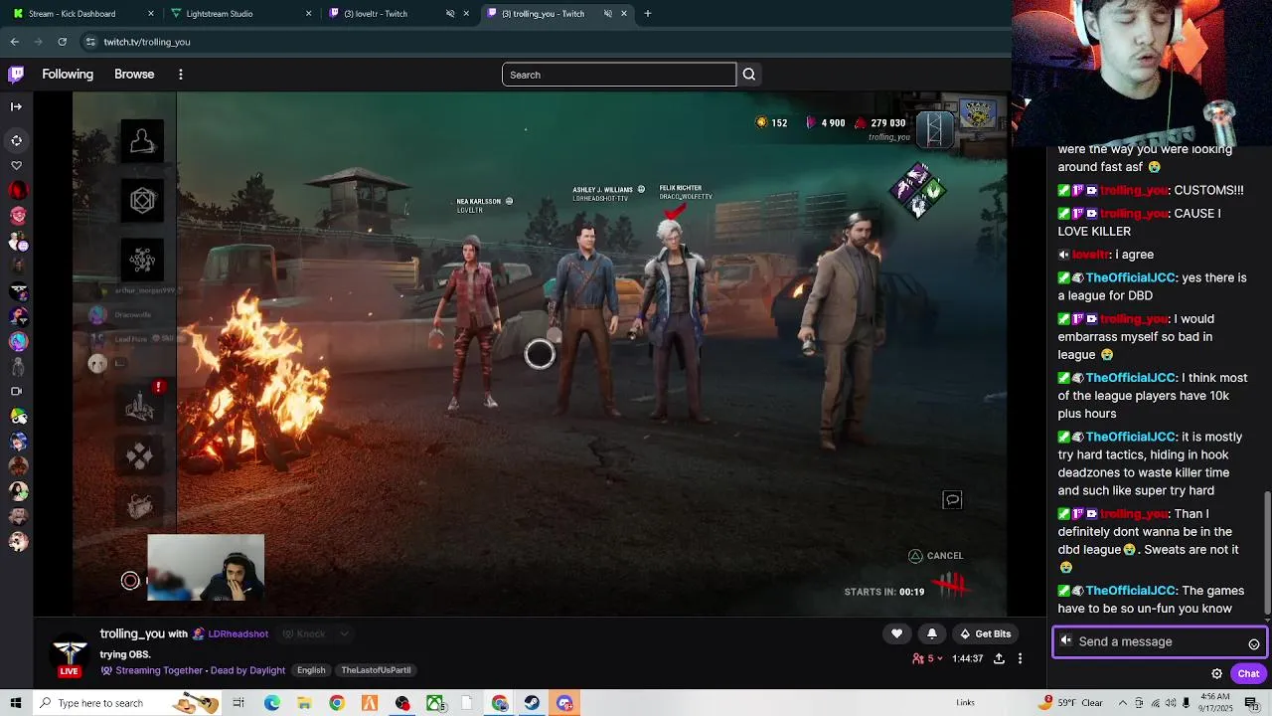Click the "I agree" chat message
This screenshot has width=1272, height=716.
point(1133,255)
